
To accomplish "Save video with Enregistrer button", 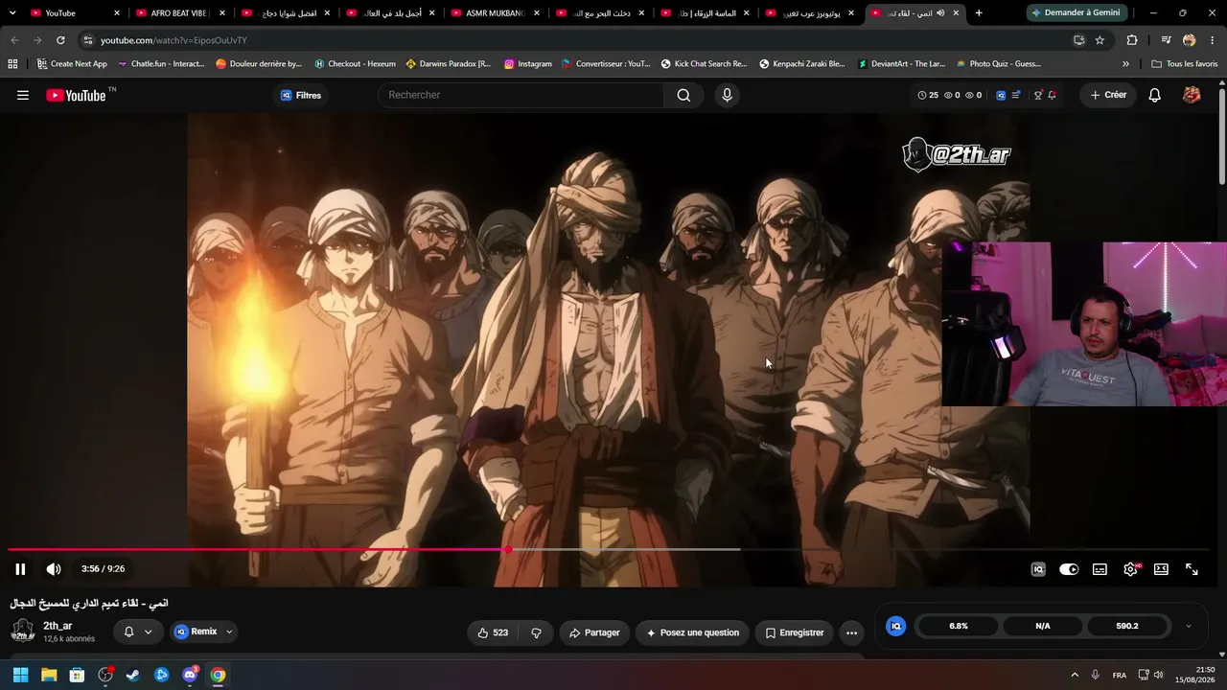I will coord(794,632).
